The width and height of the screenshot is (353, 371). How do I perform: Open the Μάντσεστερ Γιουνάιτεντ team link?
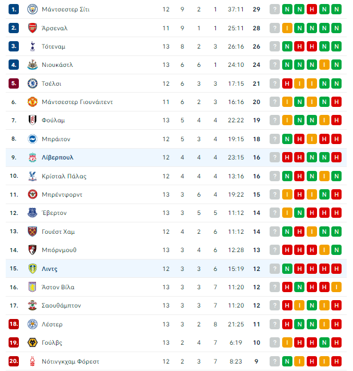(77, 102)
